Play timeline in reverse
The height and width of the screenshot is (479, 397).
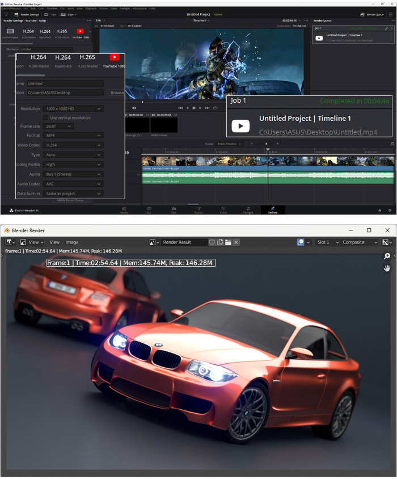point(187,108)
